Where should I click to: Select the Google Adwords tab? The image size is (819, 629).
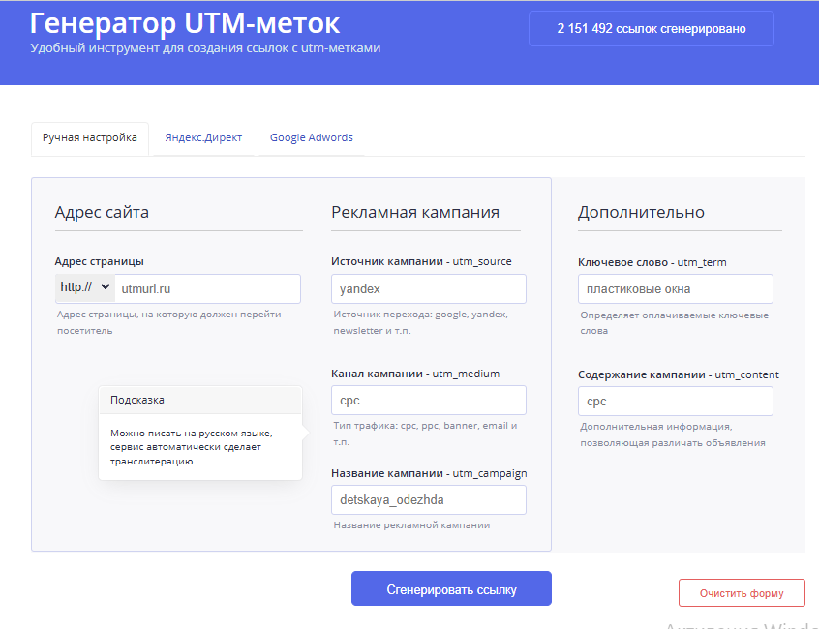(312, 138)
